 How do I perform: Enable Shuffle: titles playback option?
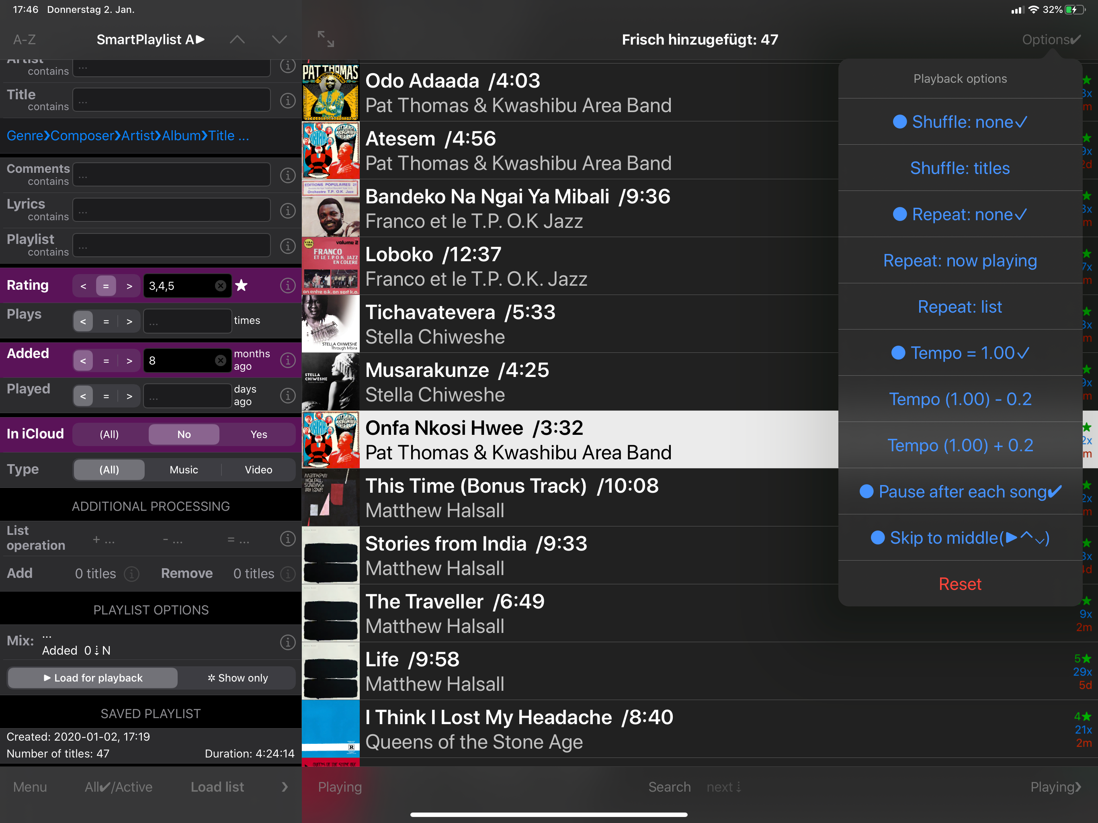pyautogui.click(x=960, y=168)
